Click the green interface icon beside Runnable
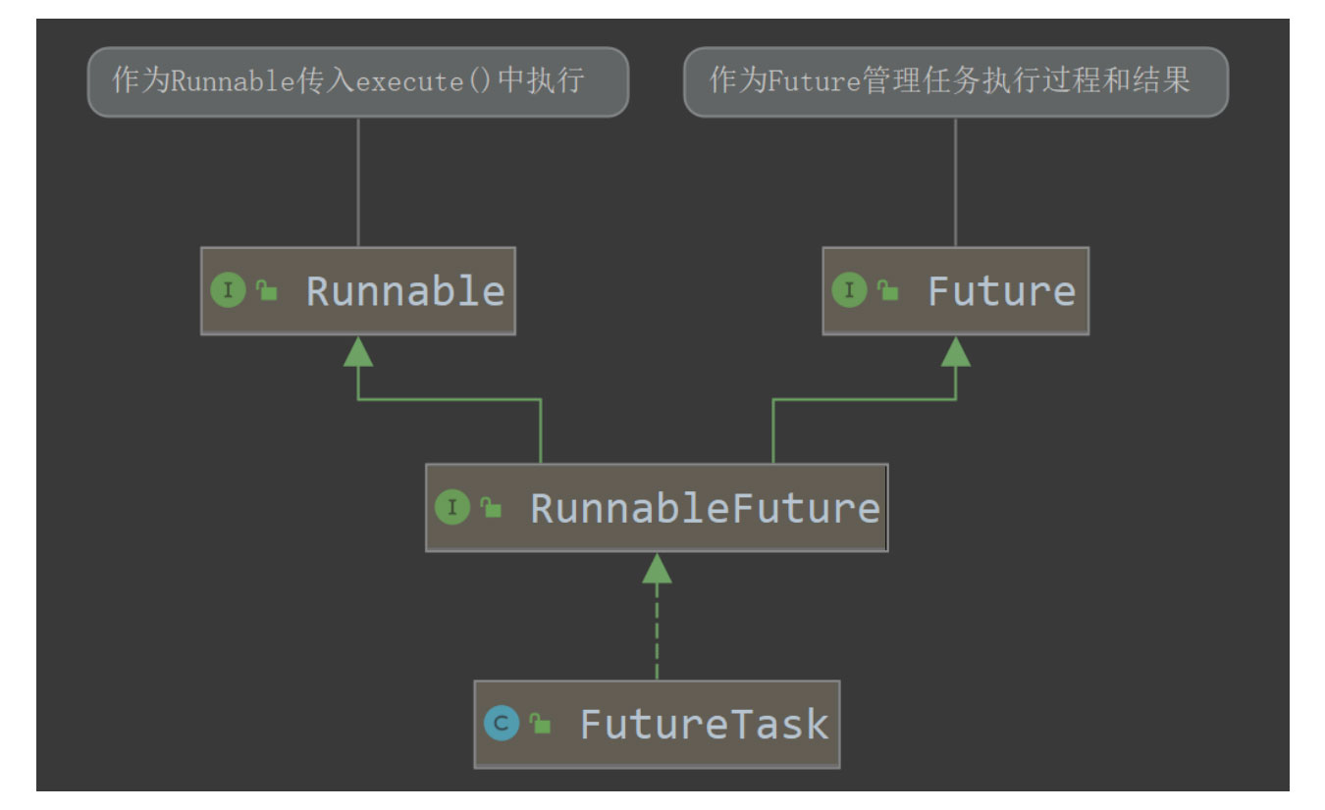Image resolution: width=1325 pixels, height=810 pixels. [228, 290]
